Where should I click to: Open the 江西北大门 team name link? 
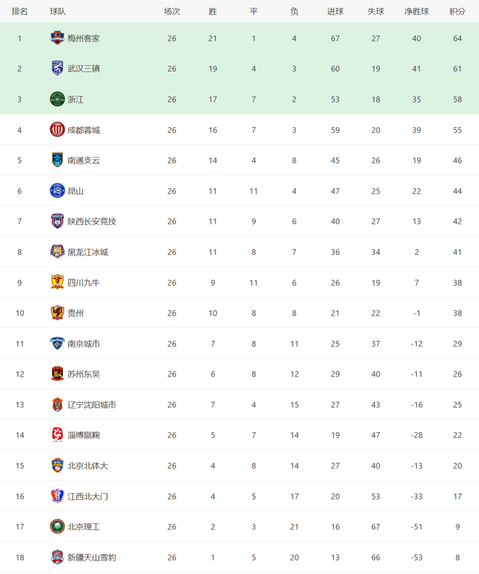[88, 496]
